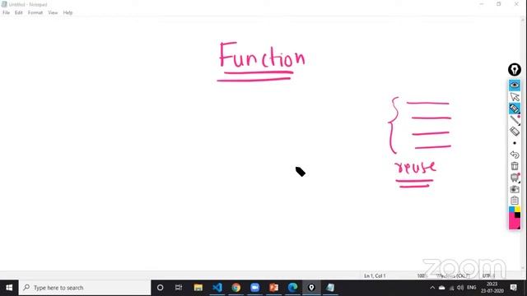Expand the hidden system tray icons

click(432, 288)
